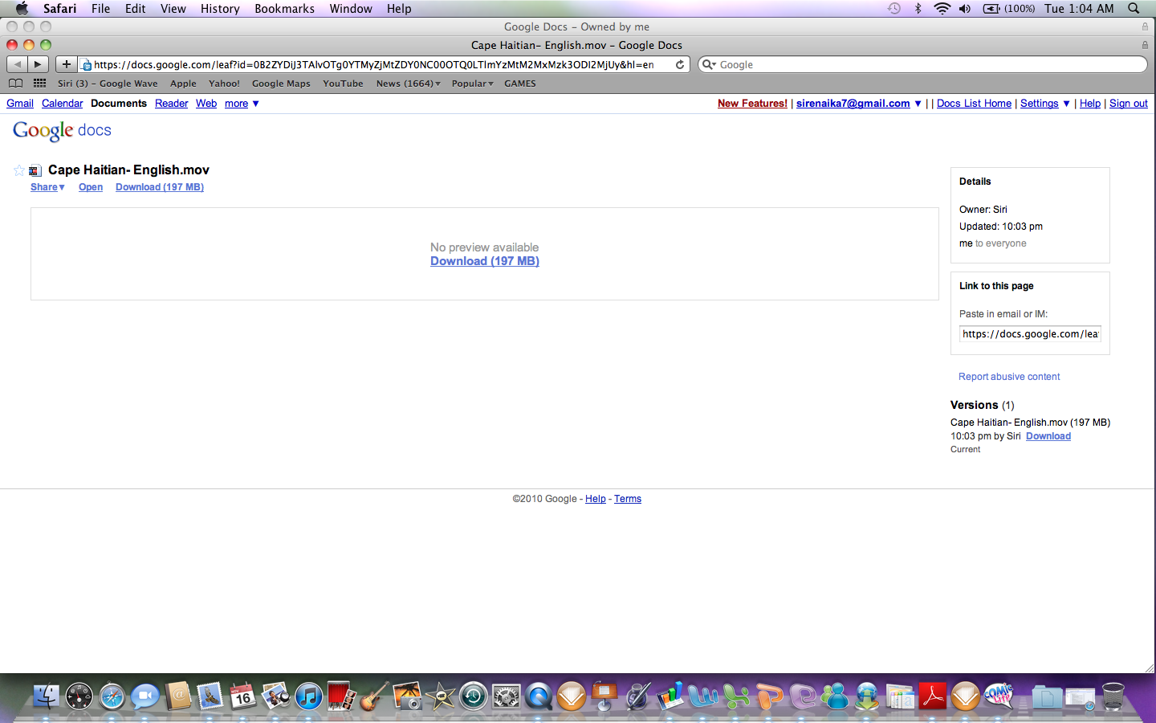
Task: Open the News (1664) bookmarks folder
Action: pos(408,84)
